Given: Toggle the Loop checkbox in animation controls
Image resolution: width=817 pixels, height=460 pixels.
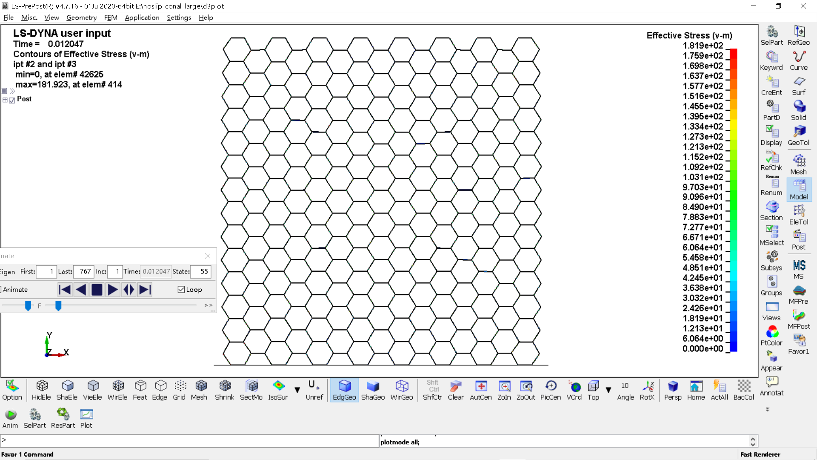Looking at the screenshot, I should tap(181, 289).
